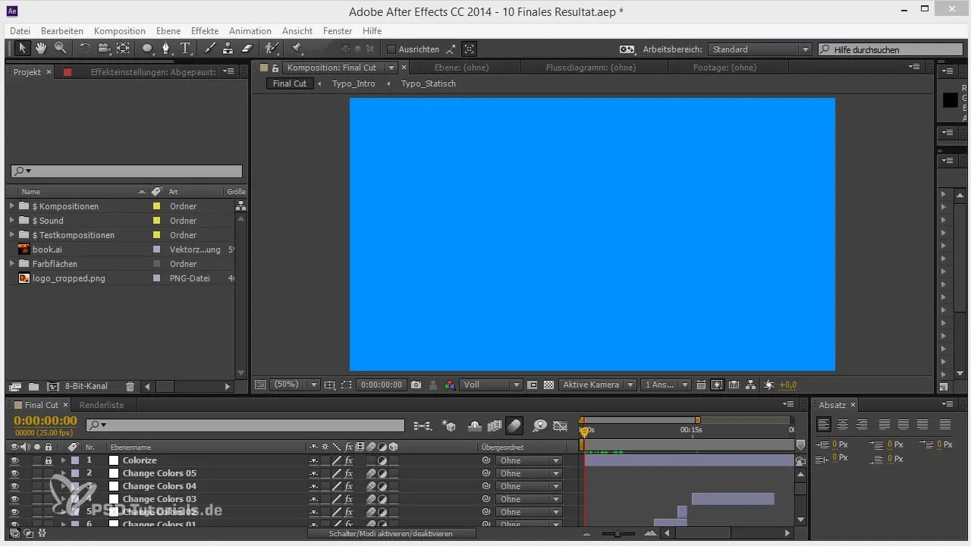Select the Puppet Pin tool
This screenshot has height=546, width=971.
(x=297, y=49)
